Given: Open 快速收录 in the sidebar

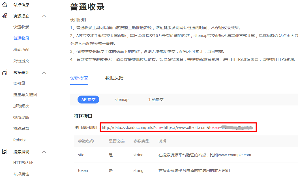Looking at the screenshot, I should click(x=21, y=27).
